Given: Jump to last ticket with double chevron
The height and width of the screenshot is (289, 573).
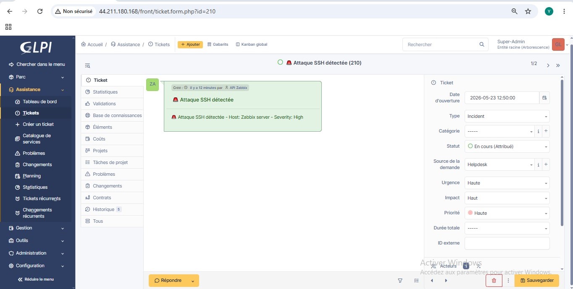Looking at the screenshot, I should point(558,65).
